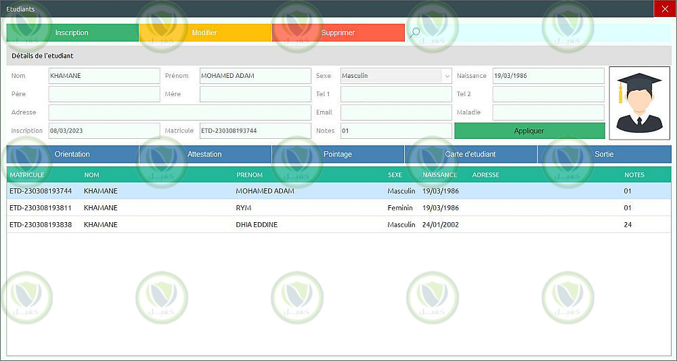
Task: Close the Etudiants window
Action: [665, 9]
